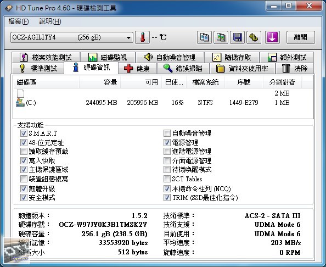Image resolution: width=326 pixels, height=267 pixels.
Task: Click the 序號 column header
Action: coord(244,82)
